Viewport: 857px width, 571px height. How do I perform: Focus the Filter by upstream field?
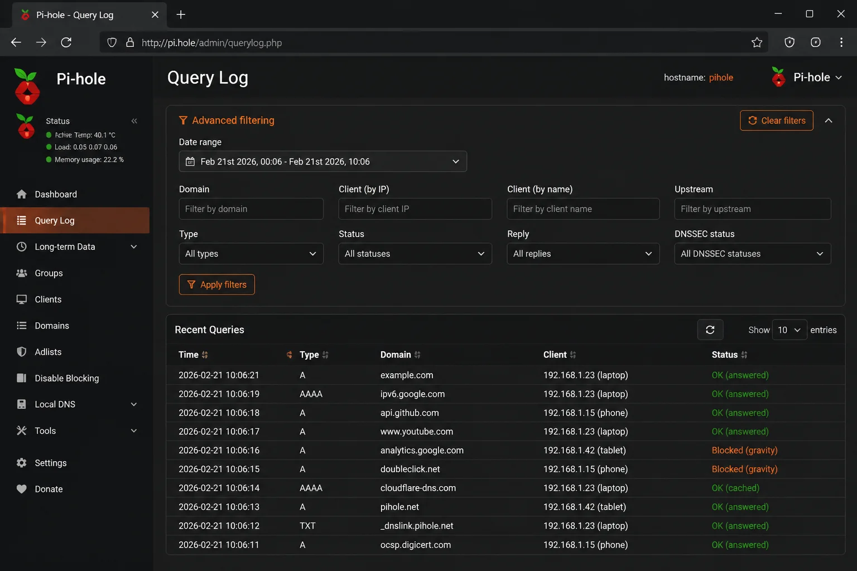[753, 209]
